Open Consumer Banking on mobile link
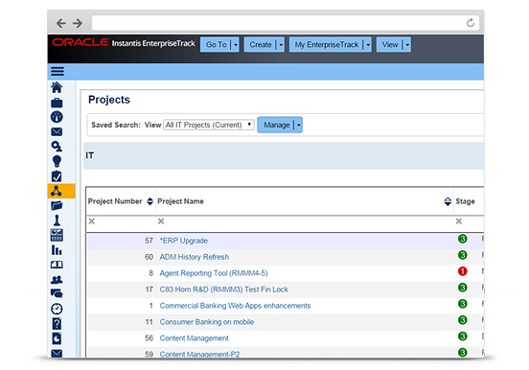529x370 pixels. (207, 322)
